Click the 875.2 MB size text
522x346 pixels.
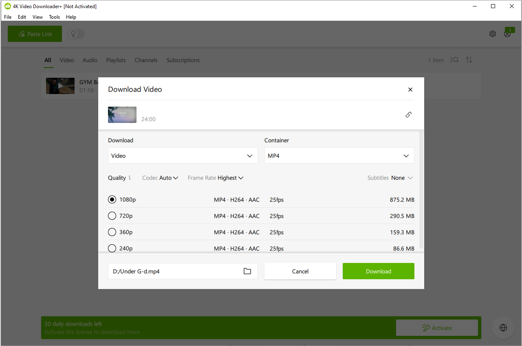pyautogui.click(x=402, y=200)
